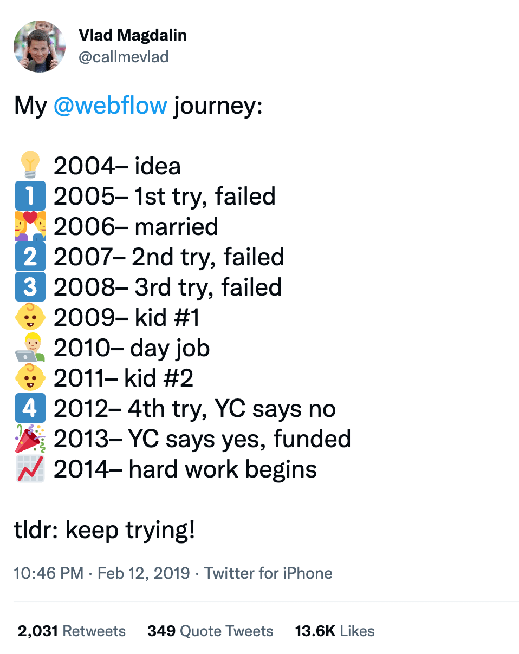The image size is (519, 654).
Task: Click the light bulb emoji beside 2004
Action: coord(30,165)
